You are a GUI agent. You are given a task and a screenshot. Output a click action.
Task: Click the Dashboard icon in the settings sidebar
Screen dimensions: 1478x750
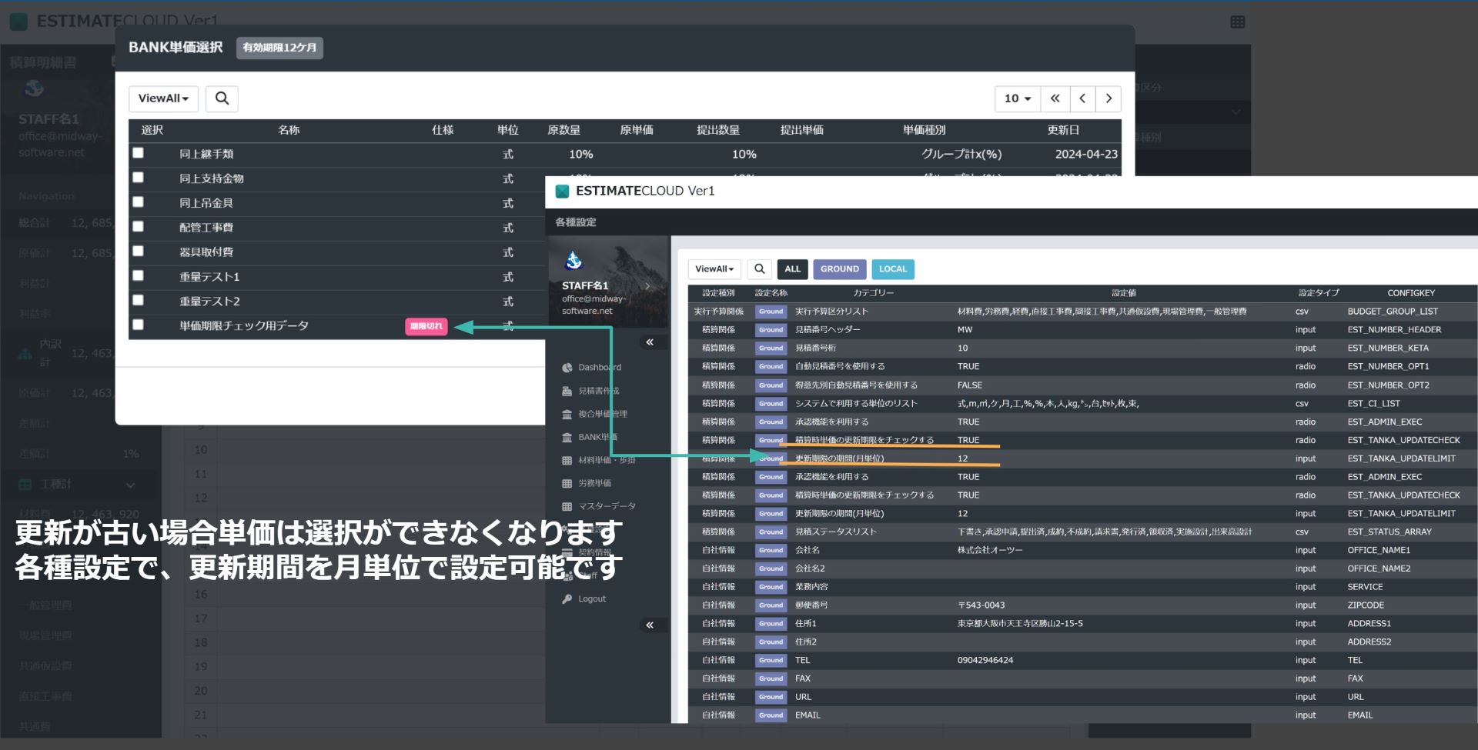567,368
